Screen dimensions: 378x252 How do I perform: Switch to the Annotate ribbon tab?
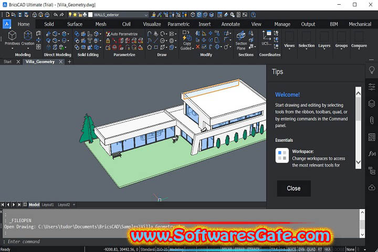(230, 24)
